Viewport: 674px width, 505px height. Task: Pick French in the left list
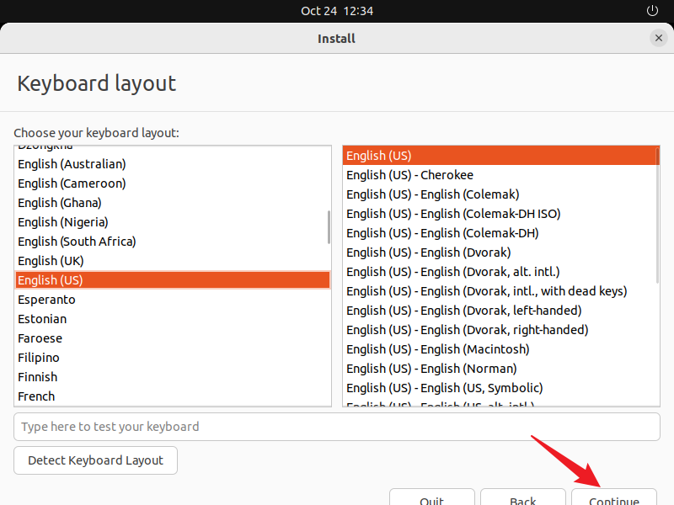point(36,396)
